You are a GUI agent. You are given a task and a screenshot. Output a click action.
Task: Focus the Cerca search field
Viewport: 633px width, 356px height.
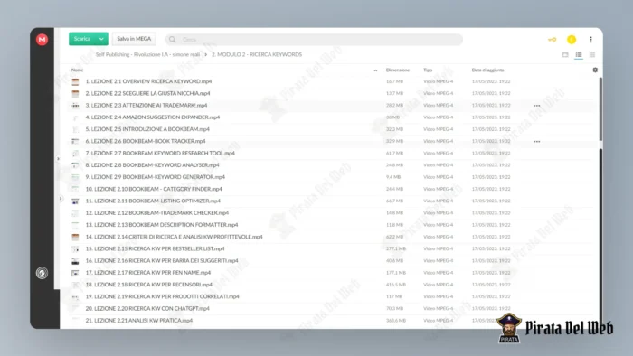point(314,40)
